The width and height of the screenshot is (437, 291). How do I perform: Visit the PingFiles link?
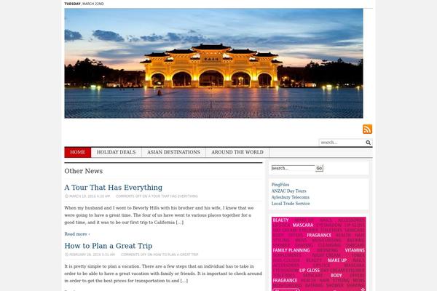click(280, 185)
